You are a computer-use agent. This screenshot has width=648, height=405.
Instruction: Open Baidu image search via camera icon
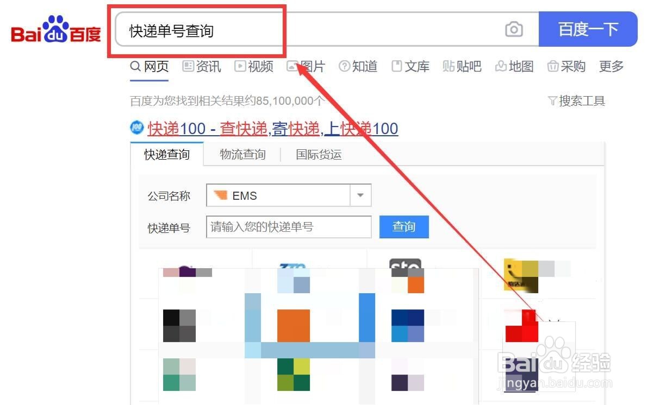coord(513,30)
